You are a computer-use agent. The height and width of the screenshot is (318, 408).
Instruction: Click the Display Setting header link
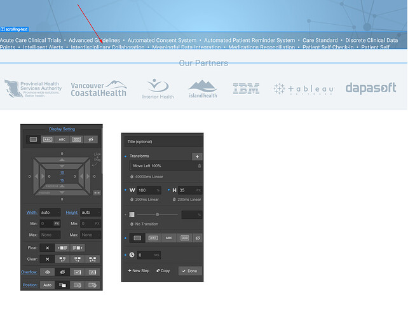click(62, 129)
